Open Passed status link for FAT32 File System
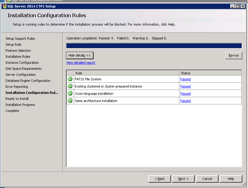Image resolution: width=248 pixels, height=188 pixels. click(x=185, y=79)
